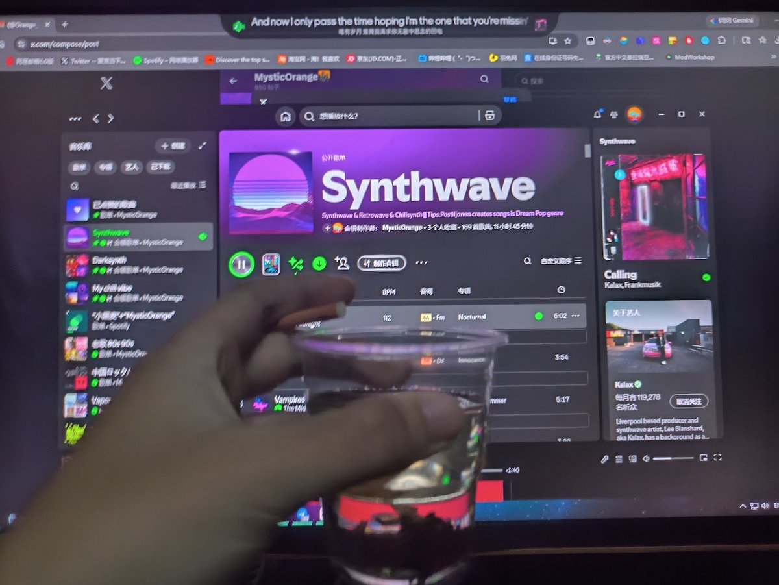The image size is (779, 585).
Task: Invite collaborators with the add-person icon
Action: point(342,263)
